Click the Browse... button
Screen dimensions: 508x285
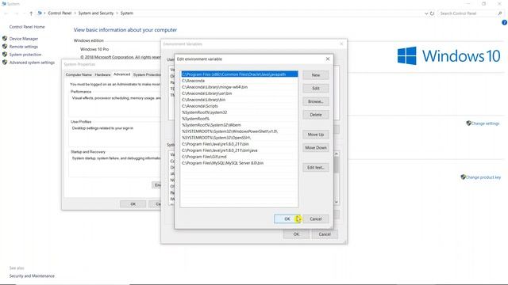(x=316, y=101)
